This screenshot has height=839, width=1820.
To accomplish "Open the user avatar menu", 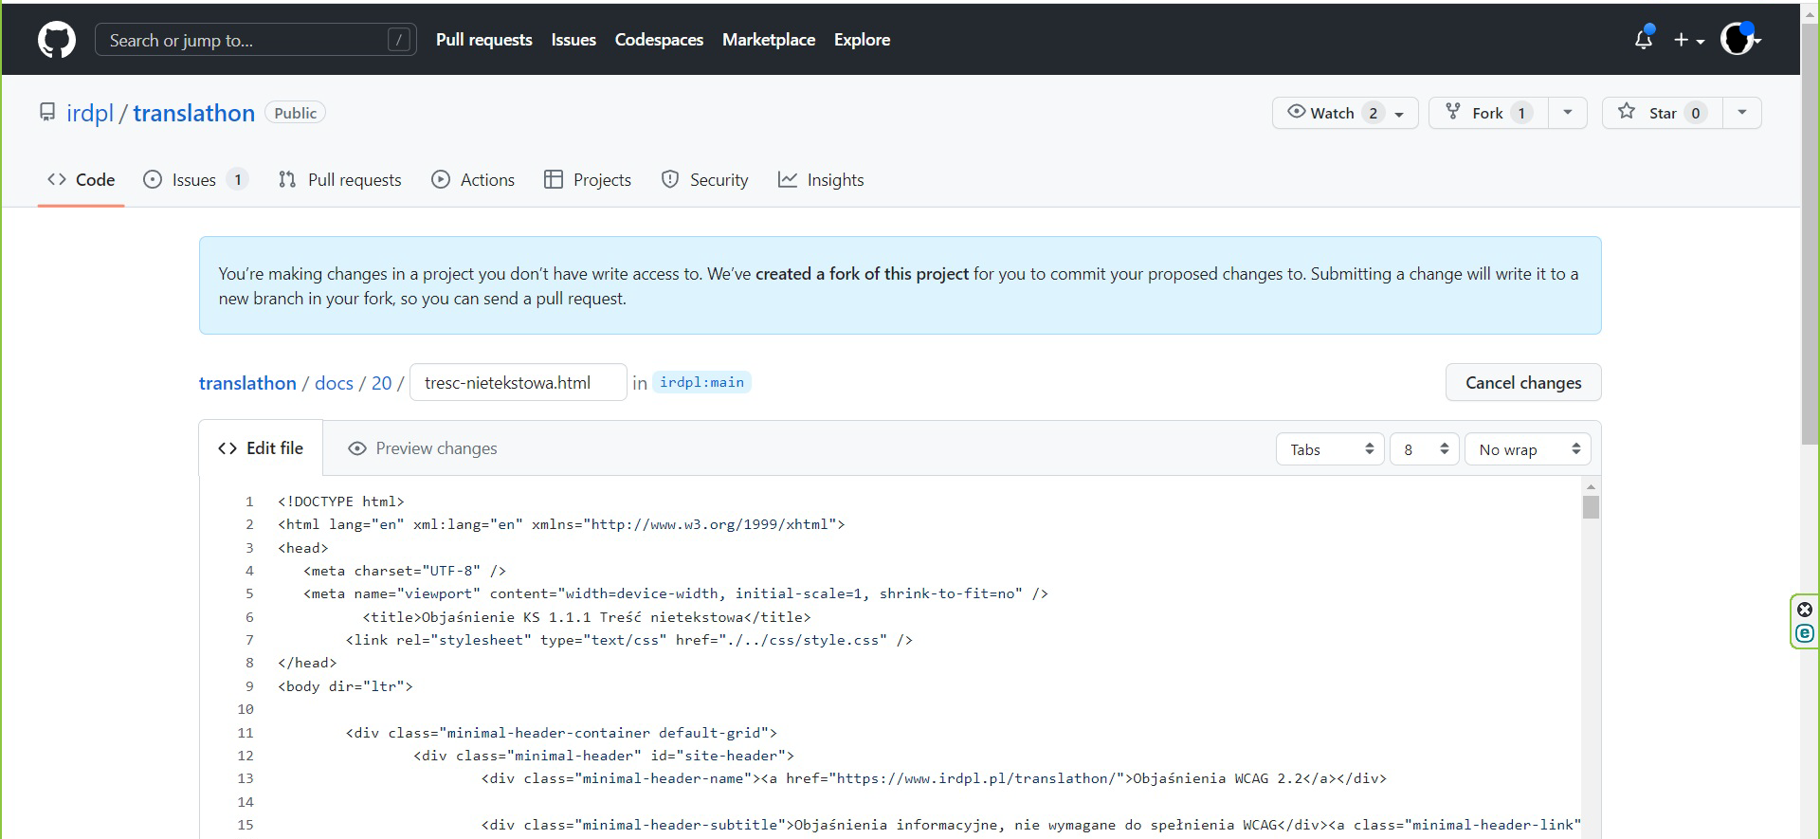I will (1740, 39).
